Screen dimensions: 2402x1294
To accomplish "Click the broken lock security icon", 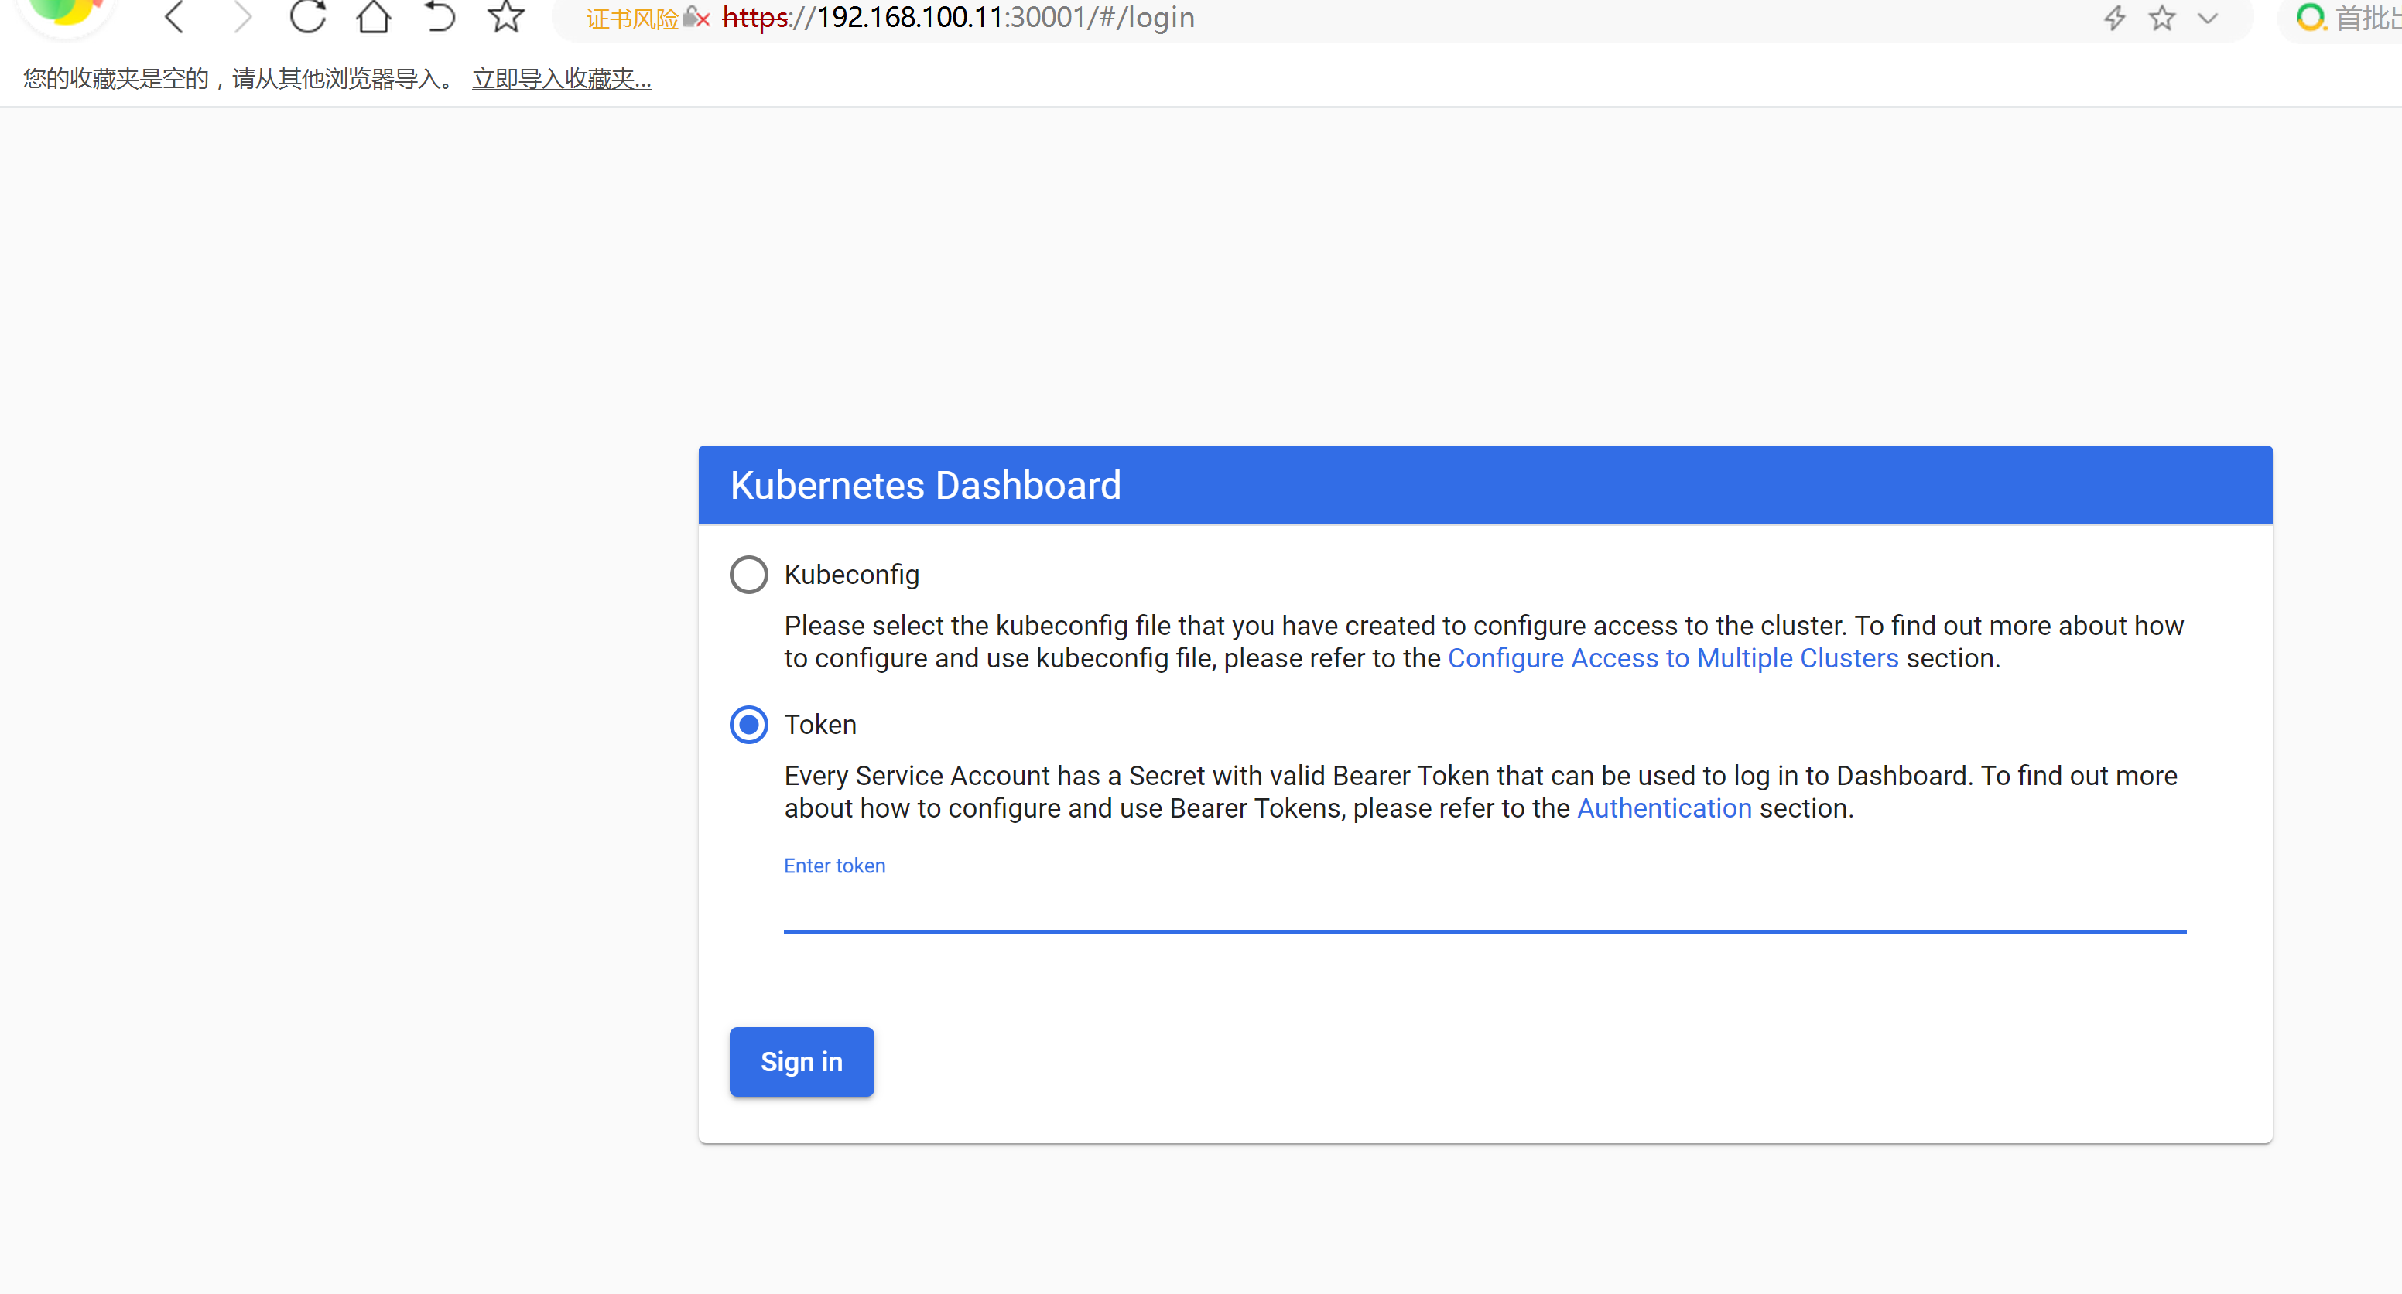I will pyautogui.click(x=696, y=17).
